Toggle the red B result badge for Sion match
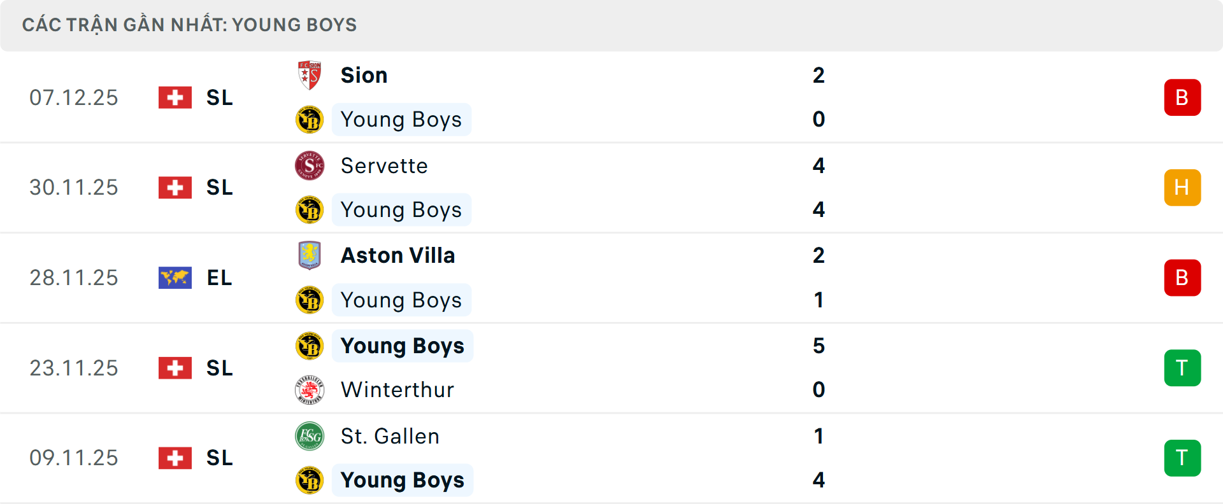The width and height of the screenshot is (1223, 504). coord(1182,97)
